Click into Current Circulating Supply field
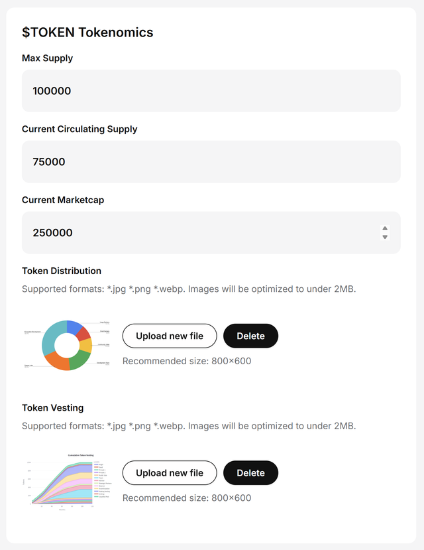The width and height of the screenshot is (424, 550). tap(211, 162)
